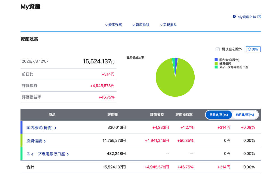Enable the 預り金を除外 checkbox
This screenshot has width=280, height=176.
pyautogui.click(x=218, y=49)
